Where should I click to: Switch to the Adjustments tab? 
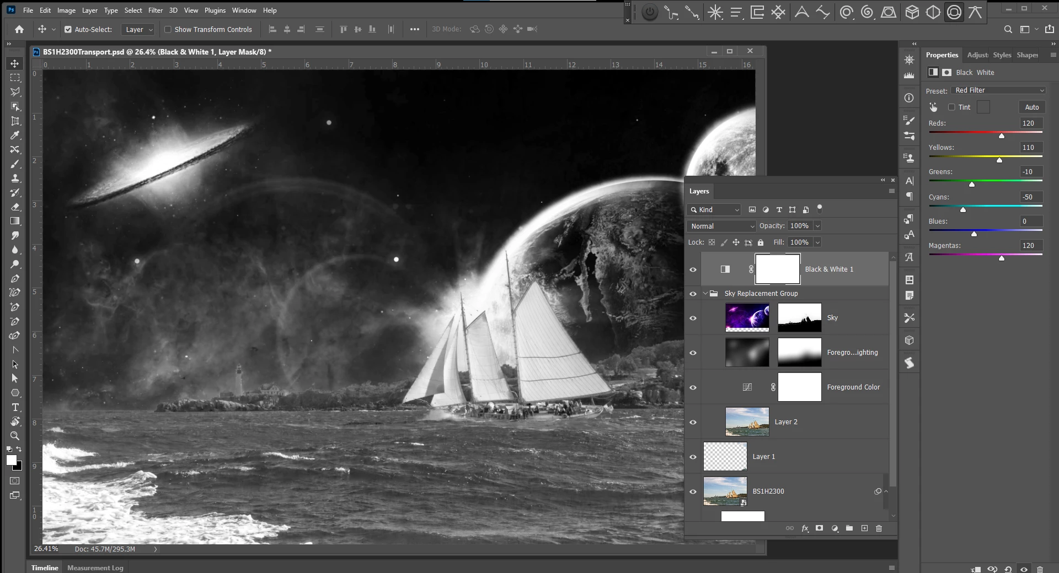pos(977,55)
